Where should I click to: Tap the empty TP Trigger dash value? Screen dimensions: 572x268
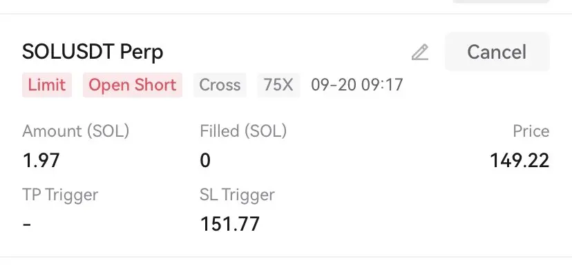[27, 224]
